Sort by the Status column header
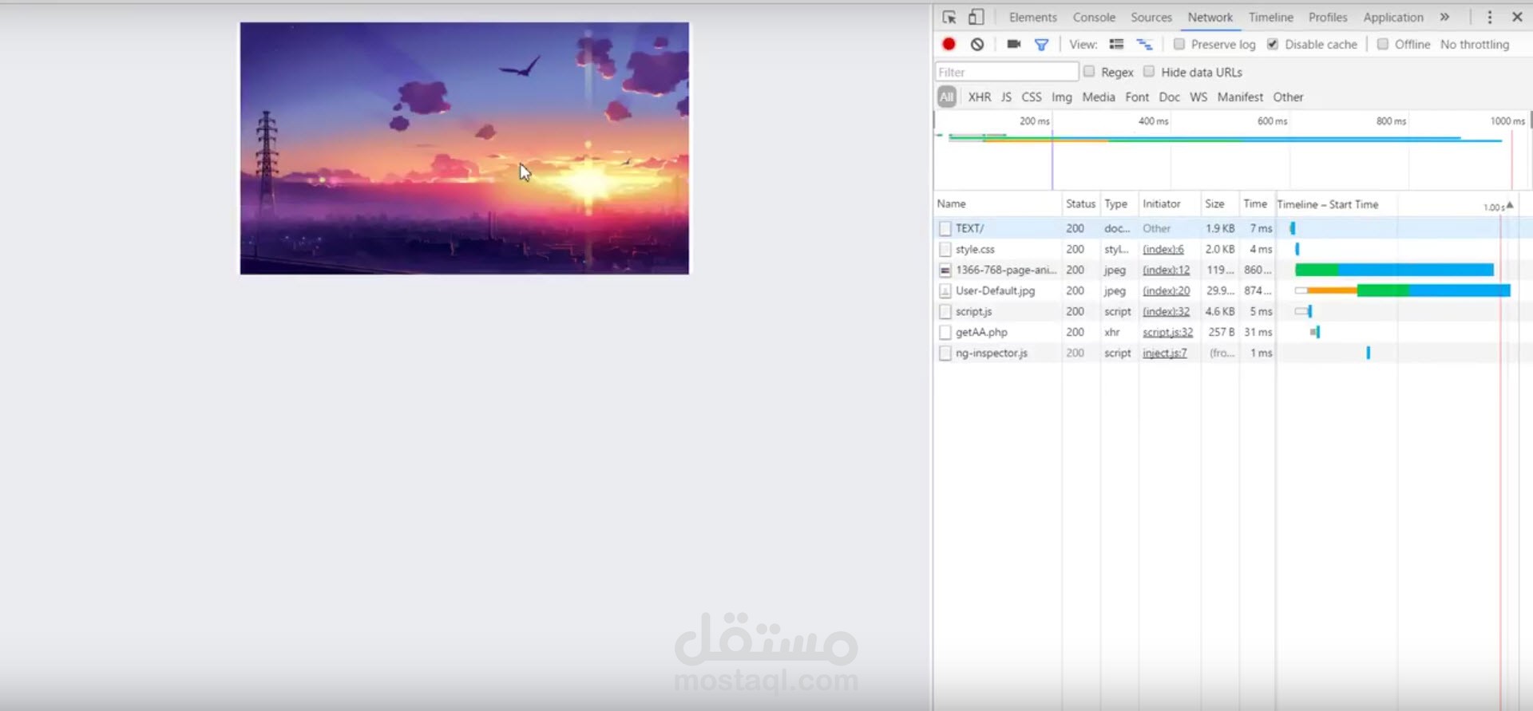This screenshot has height=711, width=1533. (x=1080, y=204)
